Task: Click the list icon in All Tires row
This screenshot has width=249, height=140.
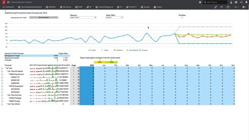Action: [x=78, y=68]
